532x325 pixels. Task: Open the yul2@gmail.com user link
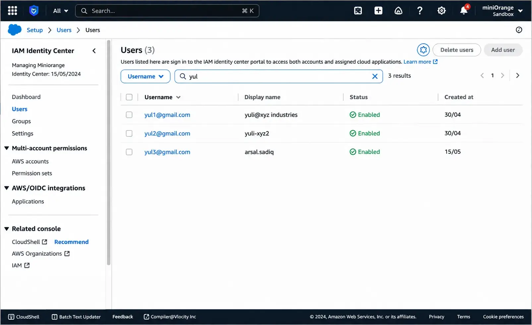[167, 133]
